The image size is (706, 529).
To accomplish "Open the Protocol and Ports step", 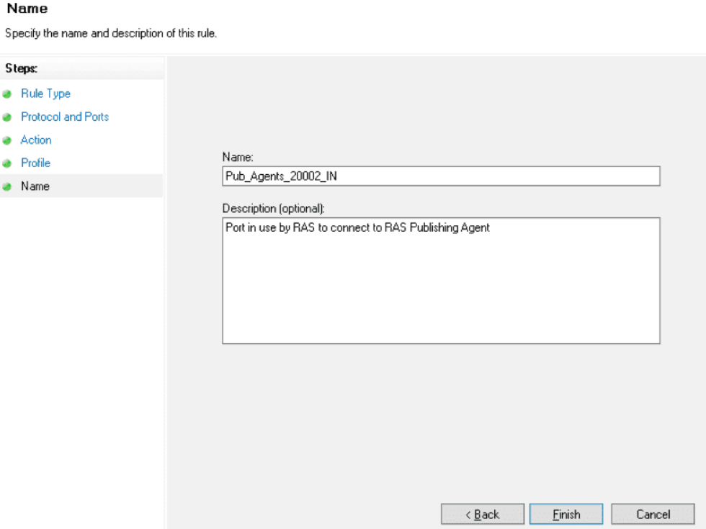I will point(65,117).
